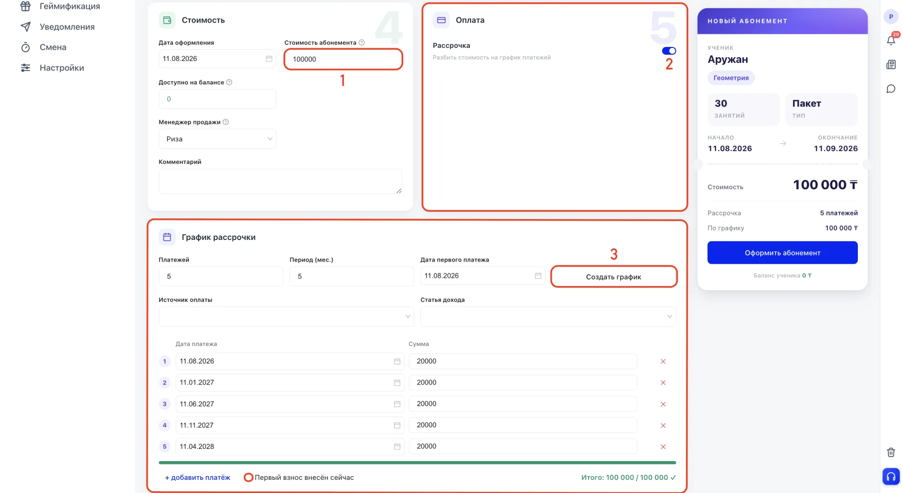
Task: Click the 11.09.2026 end date text
Action: tap(836, 148)
